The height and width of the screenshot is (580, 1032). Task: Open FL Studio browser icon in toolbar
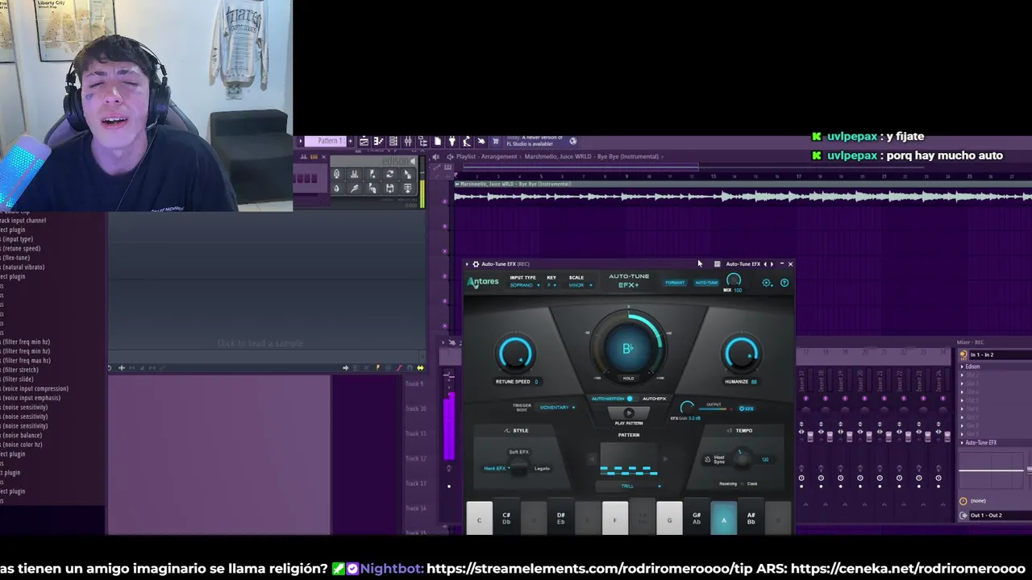pos(422,141)
